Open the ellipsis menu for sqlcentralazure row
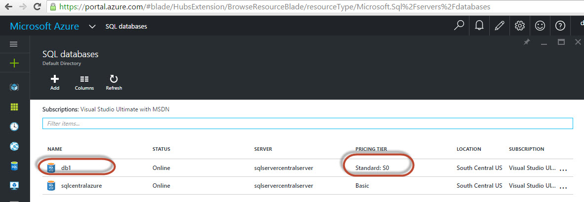The image size is (584, 202). (x=563, y=186)
